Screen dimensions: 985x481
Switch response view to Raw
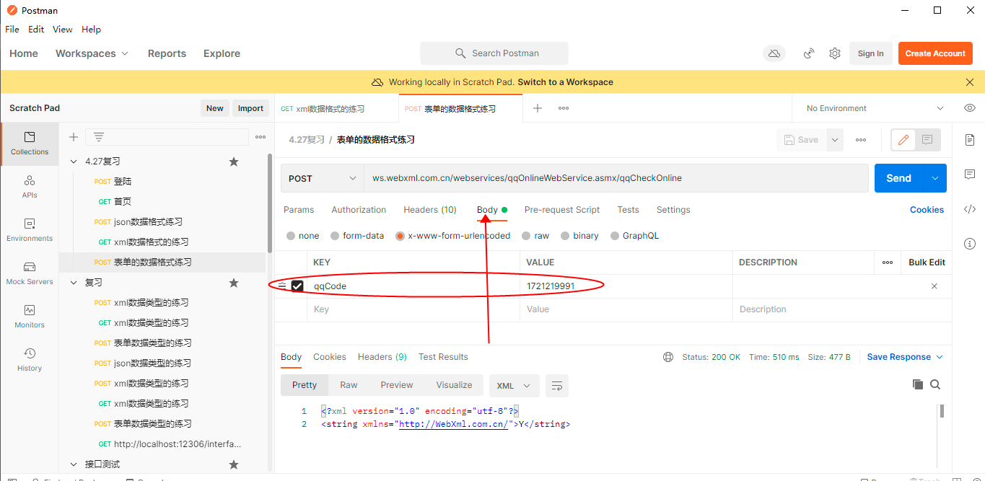(x=349, y=385)
